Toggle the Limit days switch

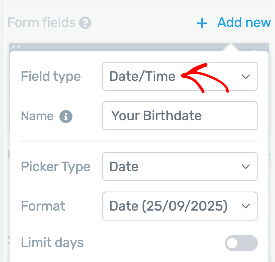point(241,243)
